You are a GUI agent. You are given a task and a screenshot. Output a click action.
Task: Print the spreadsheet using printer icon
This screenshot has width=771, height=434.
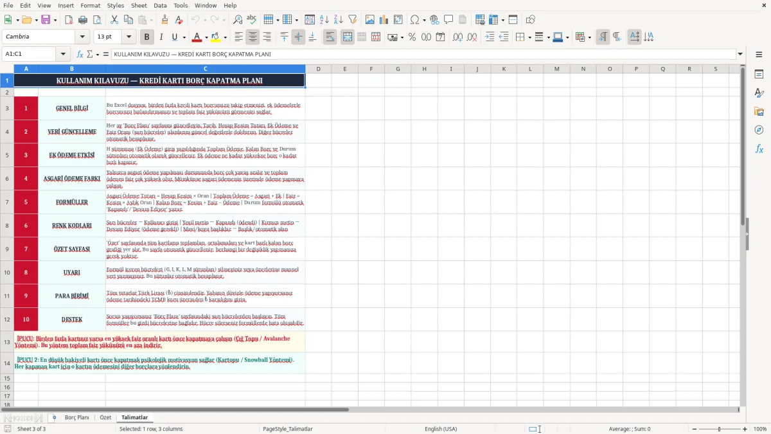[x=82, y=20]
